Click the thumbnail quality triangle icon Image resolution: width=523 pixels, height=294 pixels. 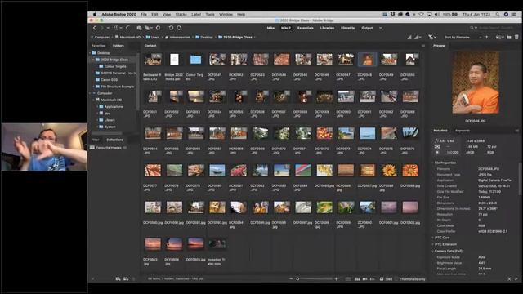(409, 38)
